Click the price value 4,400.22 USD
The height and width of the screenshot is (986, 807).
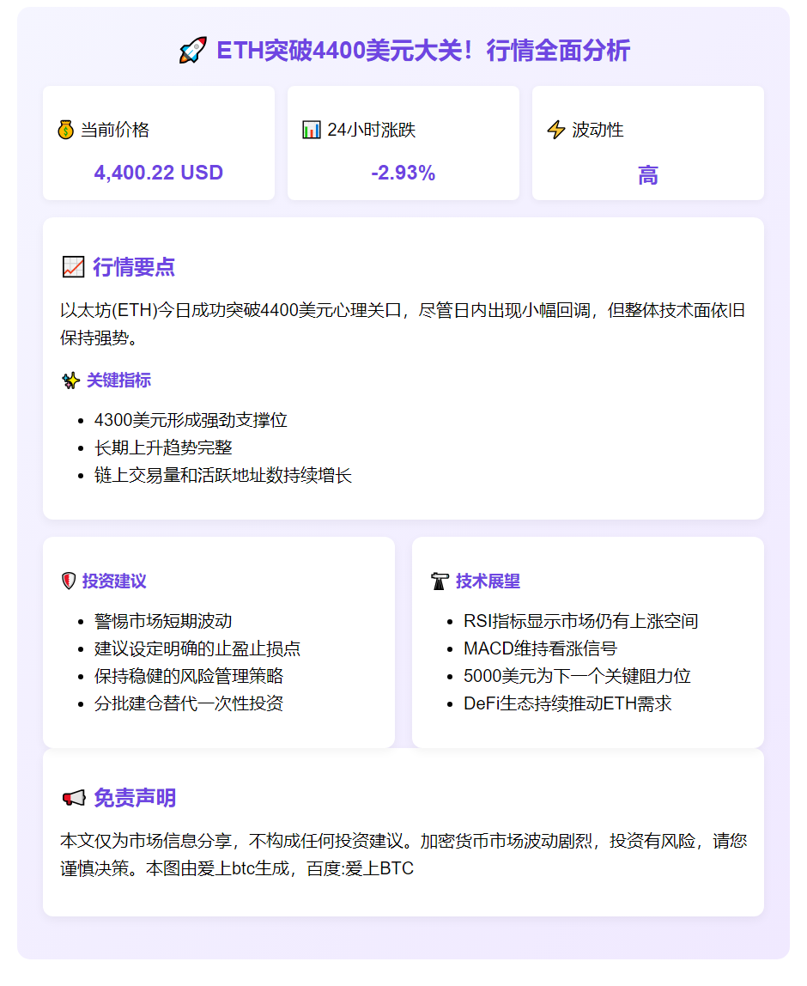[159, 173]
